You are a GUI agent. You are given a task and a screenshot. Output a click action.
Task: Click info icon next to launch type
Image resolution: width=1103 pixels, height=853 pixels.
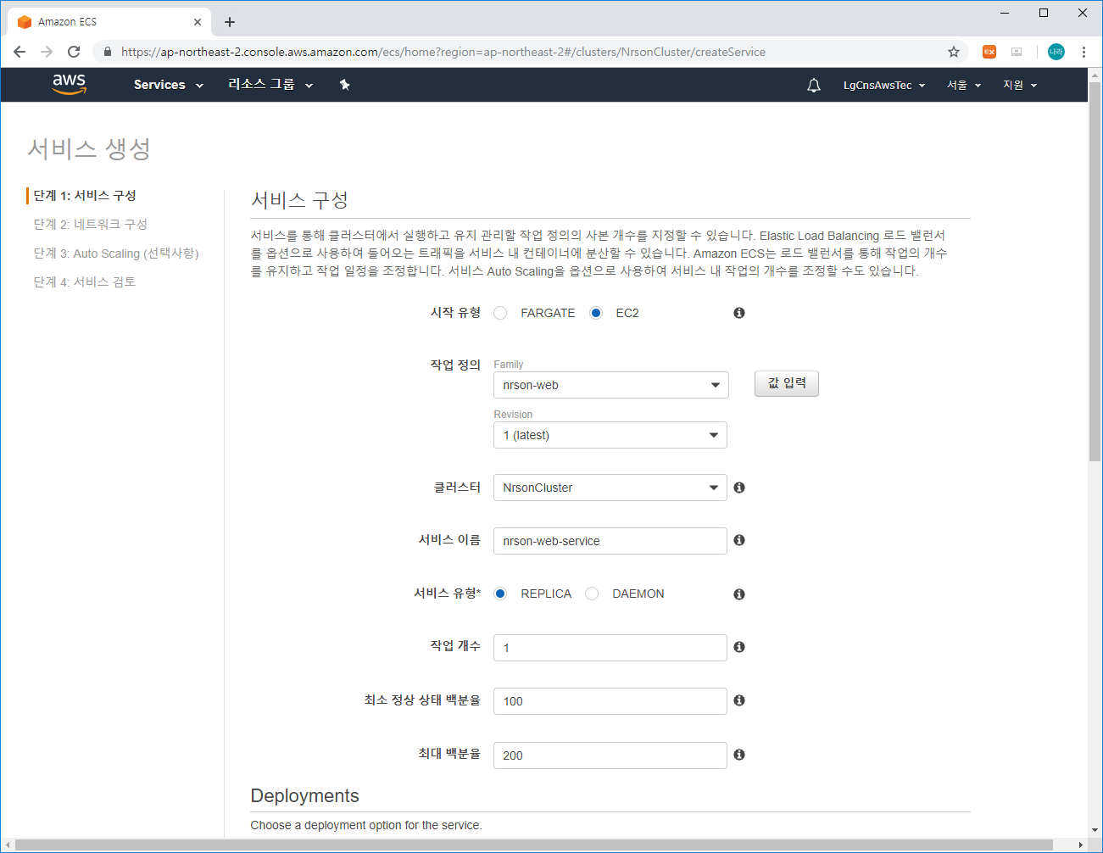pyautogui.click(x=739, y=313)
